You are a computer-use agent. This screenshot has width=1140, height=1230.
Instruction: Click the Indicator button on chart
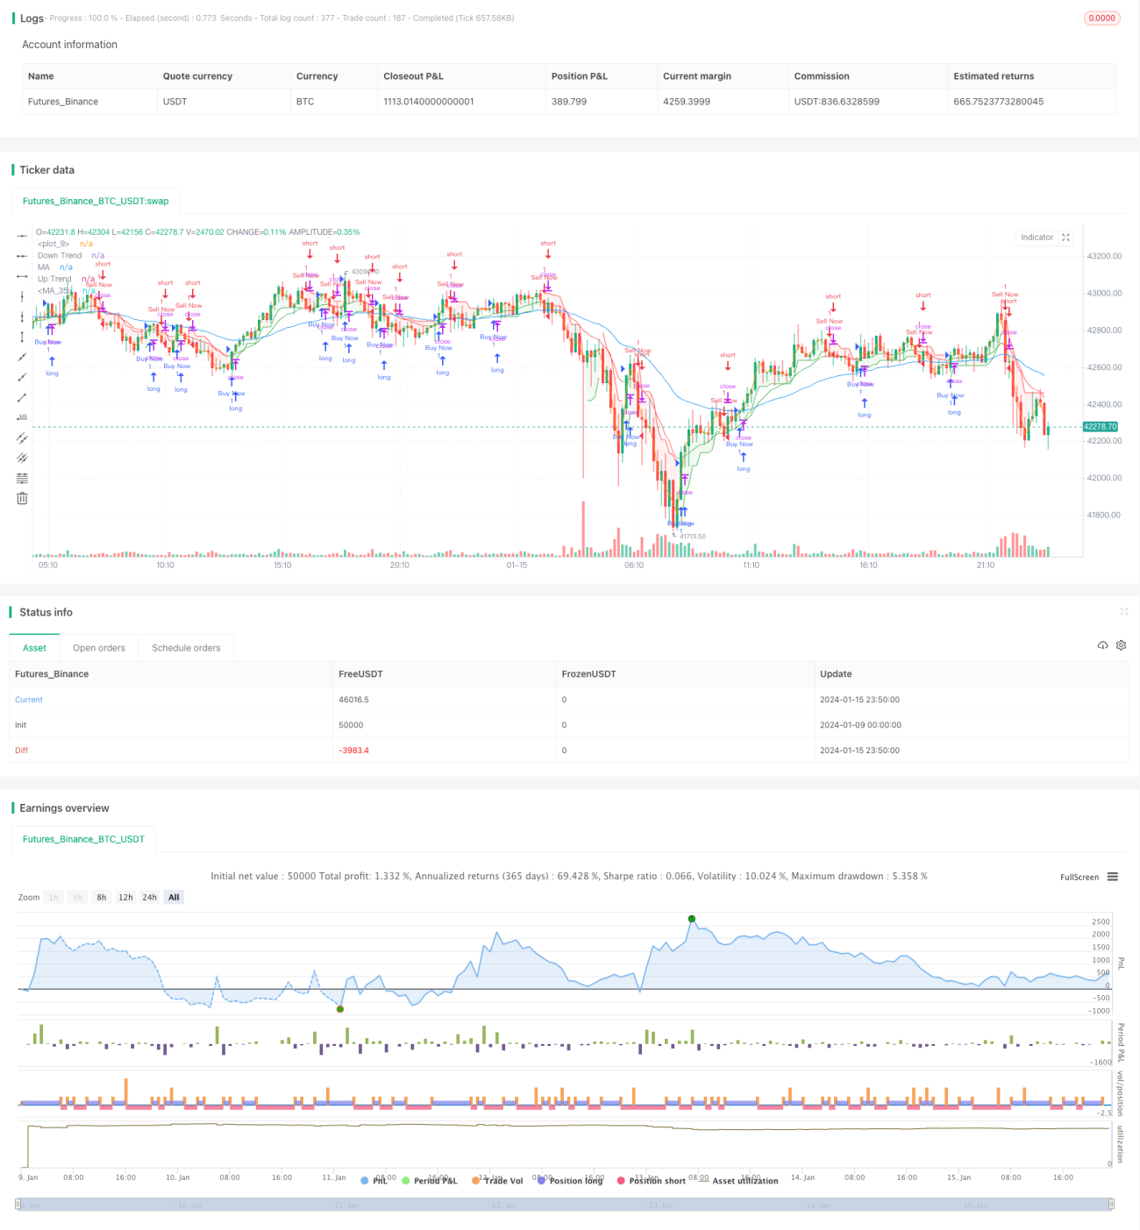tap(1037, 238)
